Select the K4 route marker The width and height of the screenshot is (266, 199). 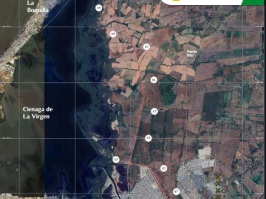149,138
